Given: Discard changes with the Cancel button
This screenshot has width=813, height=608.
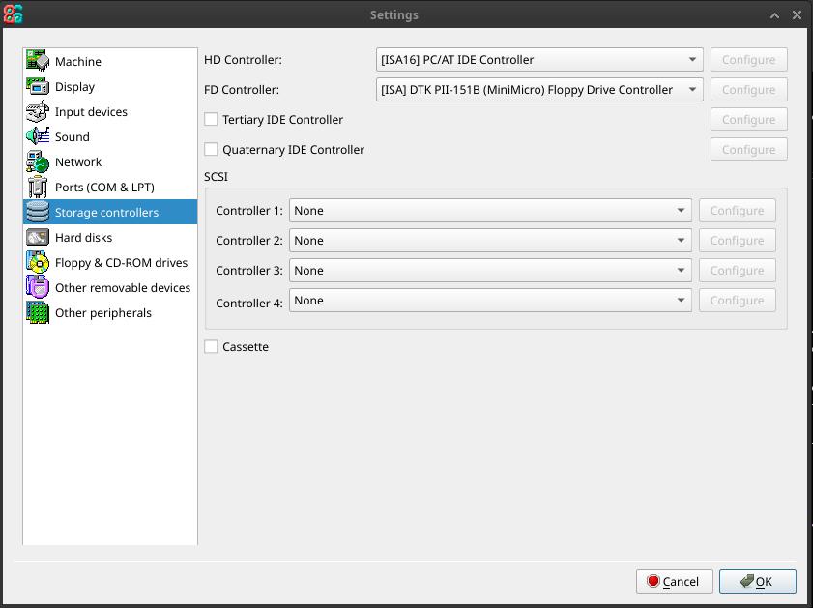Looking at the screenshot, I should 674,581.
